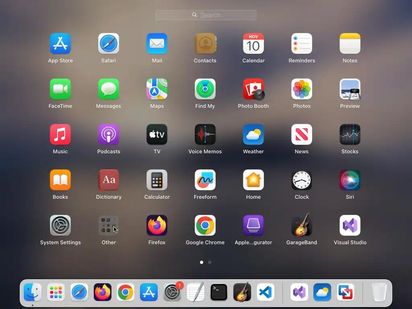412x309 pixels.
Task: Open the Find My app
Action: click(x=205, y=89)
